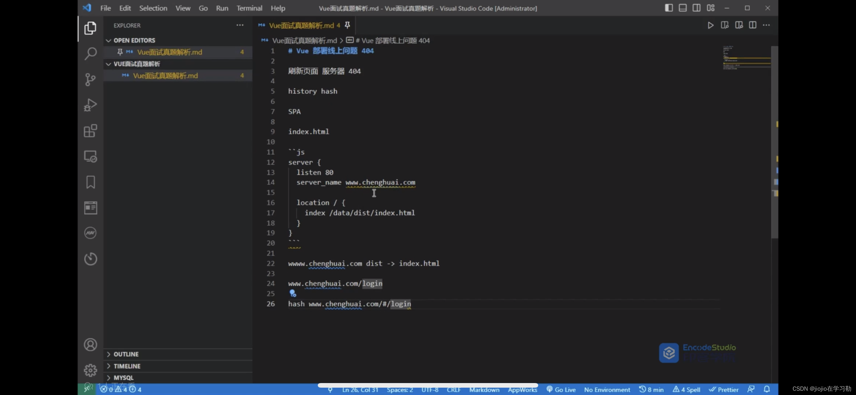Click the feedback icon in status bar
This screenshot has height=395, width=856.
click(x=751, y=389)
